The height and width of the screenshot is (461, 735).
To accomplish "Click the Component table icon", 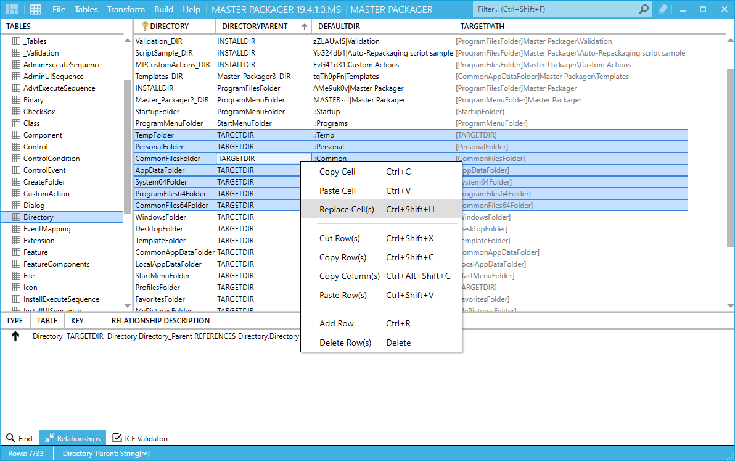I will (x=17, y=135).
